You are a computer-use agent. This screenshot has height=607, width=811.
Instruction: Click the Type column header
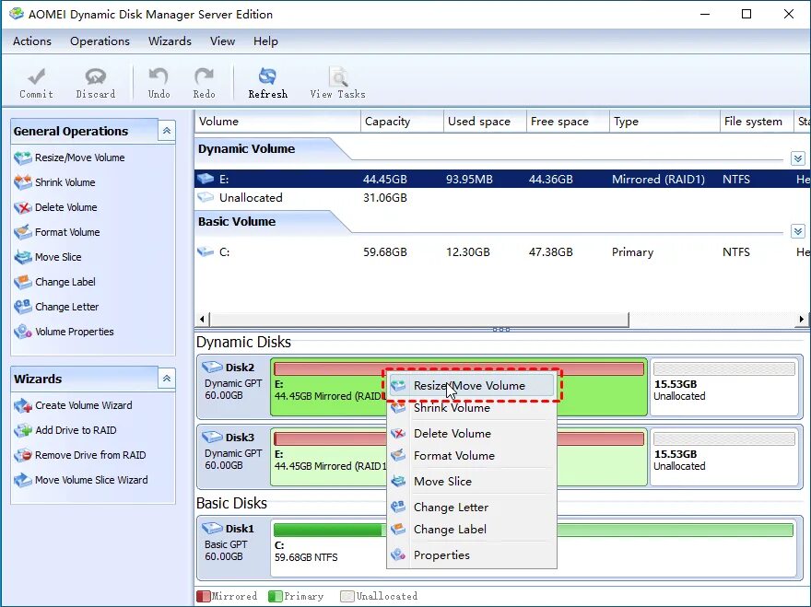point(664,122)
